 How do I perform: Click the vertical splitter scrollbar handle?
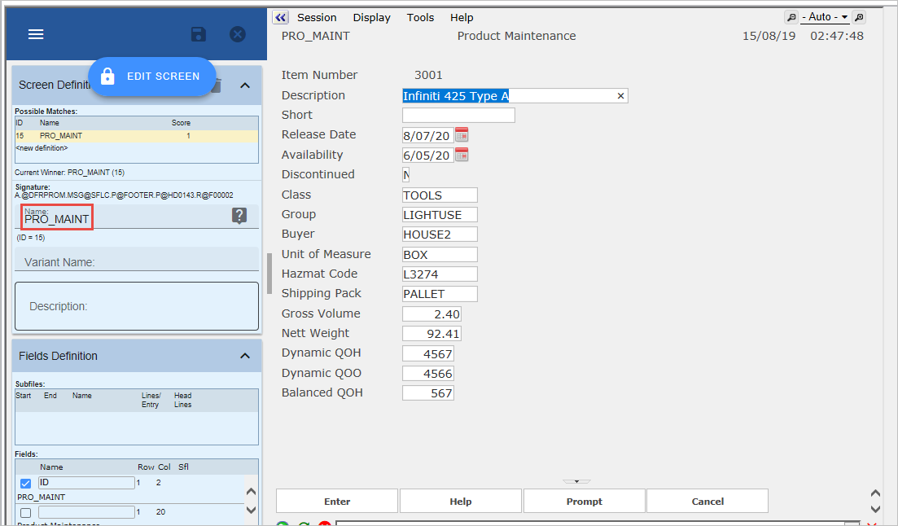[x=269, y=274]
